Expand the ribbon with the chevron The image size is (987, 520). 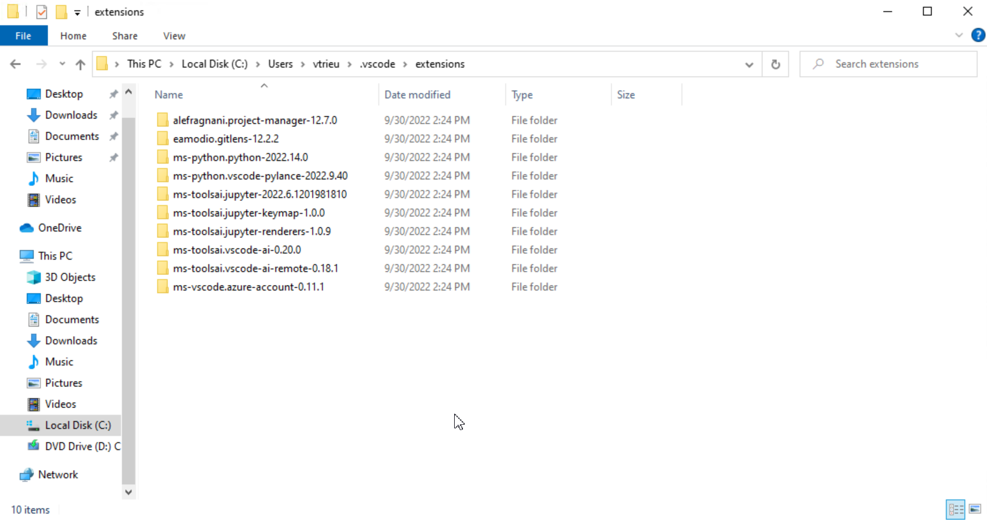[959, 35]
